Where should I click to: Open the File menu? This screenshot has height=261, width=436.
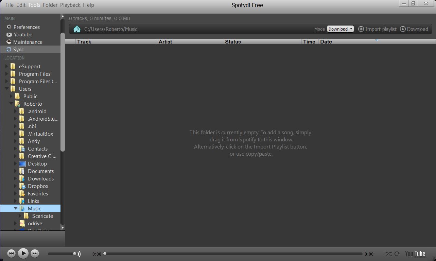(x=10, y=5)
